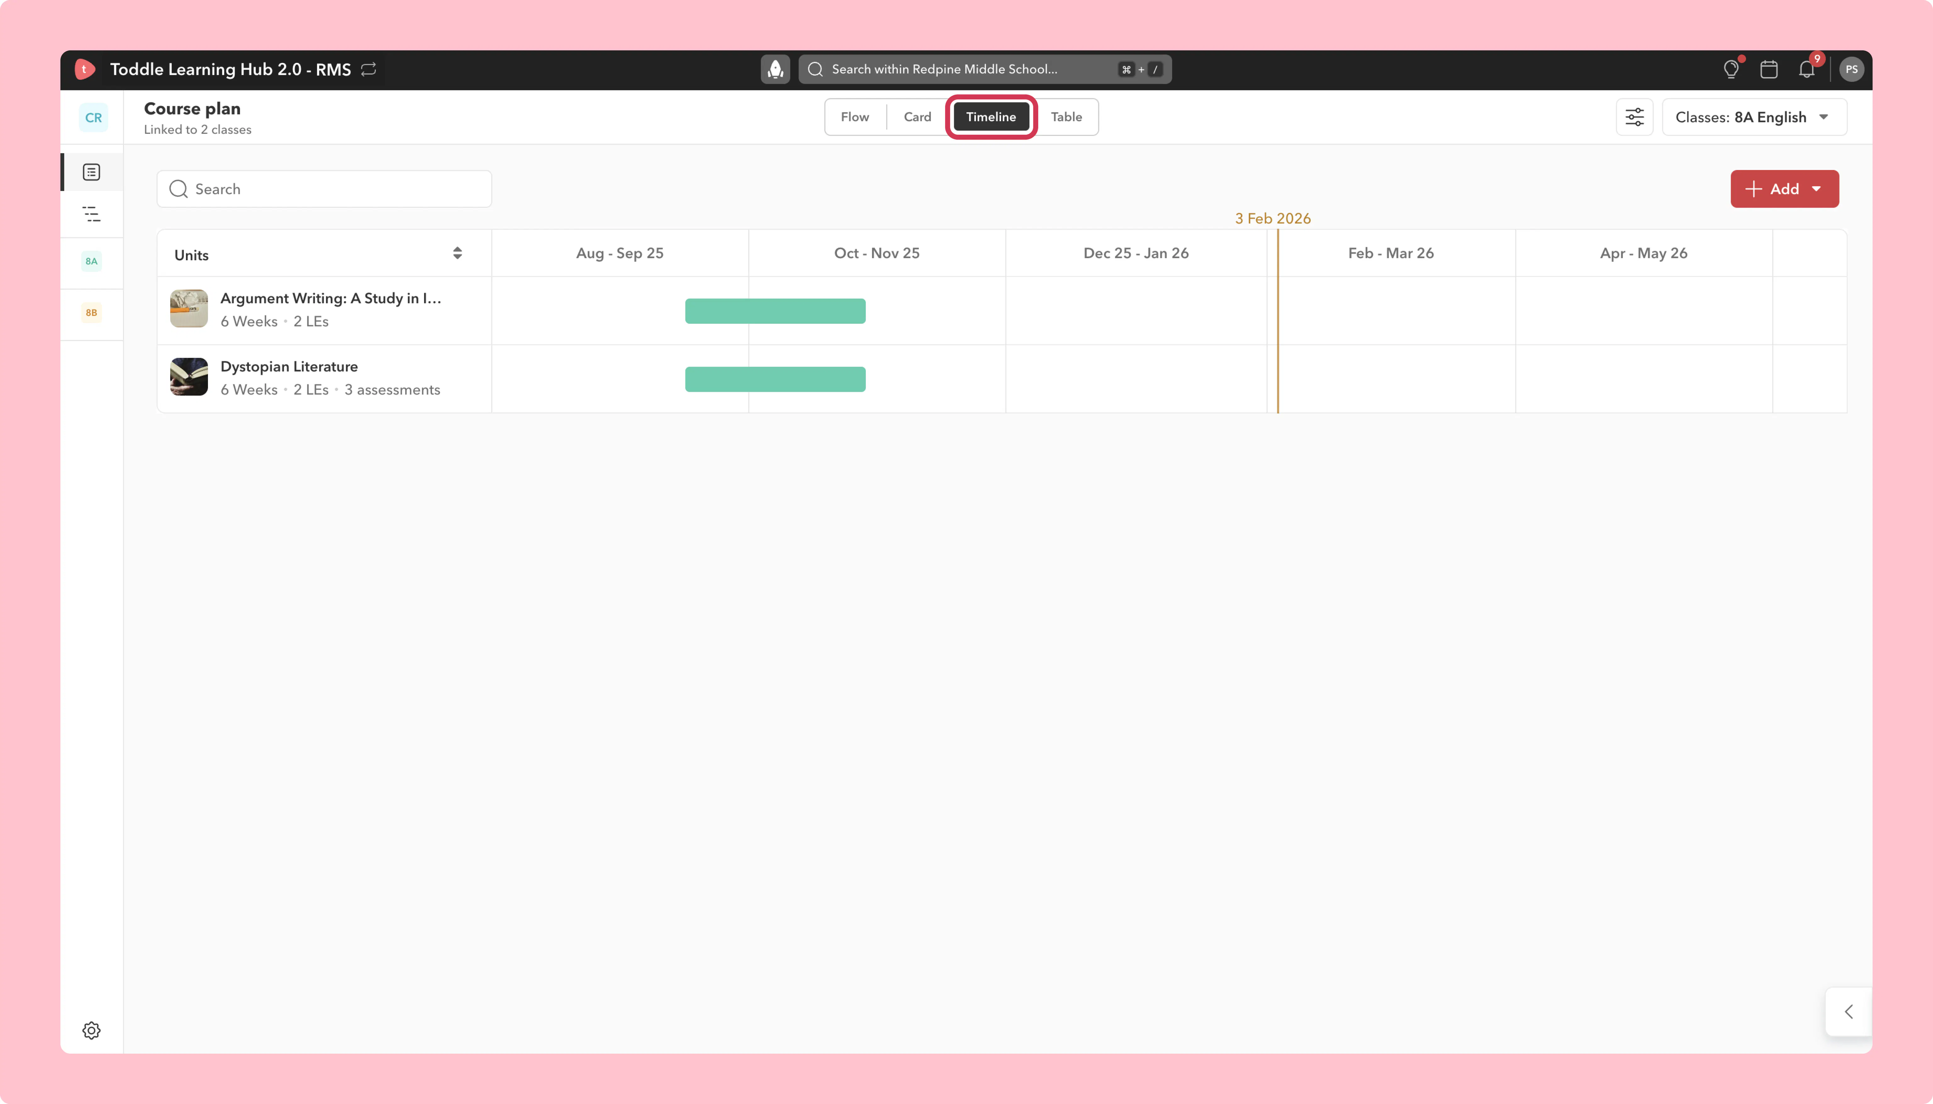Switch to Flow view
Viewport: 1933px width, 1104px height.
(x=855, y=117)
